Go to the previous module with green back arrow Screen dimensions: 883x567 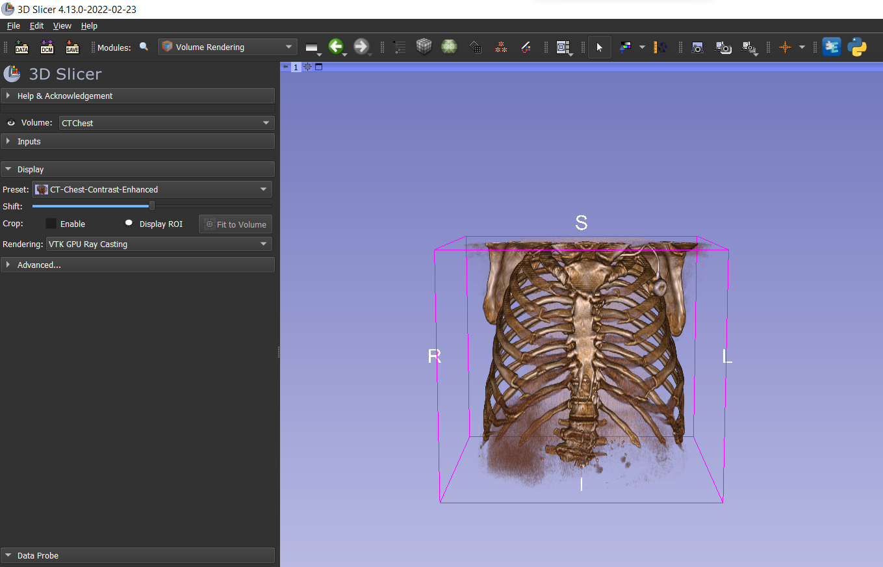click(x=335, y=46)
